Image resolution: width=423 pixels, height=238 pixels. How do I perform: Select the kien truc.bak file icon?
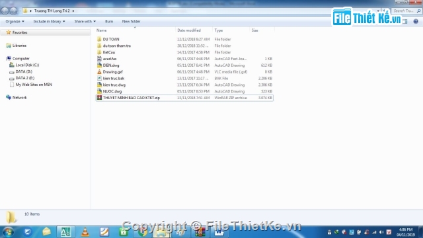point(99,78)
